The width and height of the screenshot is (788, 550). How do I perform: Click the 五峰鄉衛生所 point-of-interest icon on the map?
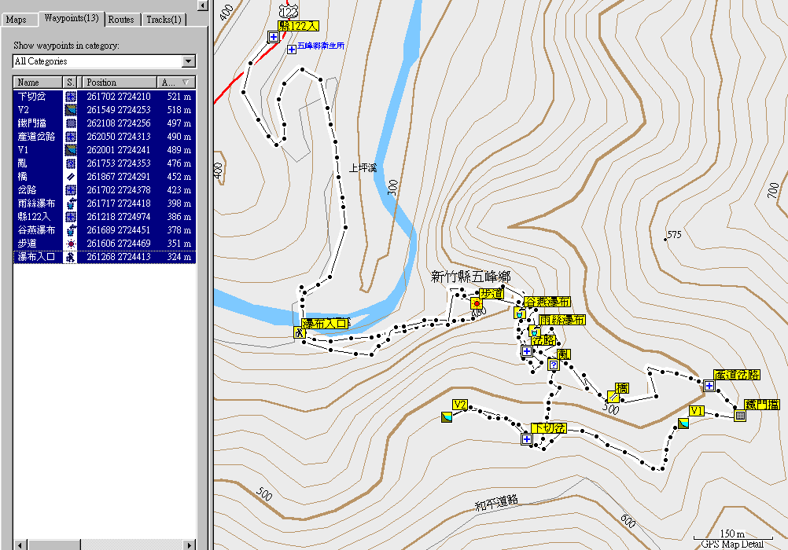click(292, 49)
